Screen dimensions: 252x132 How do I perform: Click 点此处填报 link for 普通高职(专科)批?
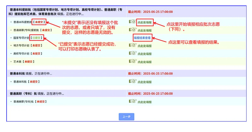145,102
